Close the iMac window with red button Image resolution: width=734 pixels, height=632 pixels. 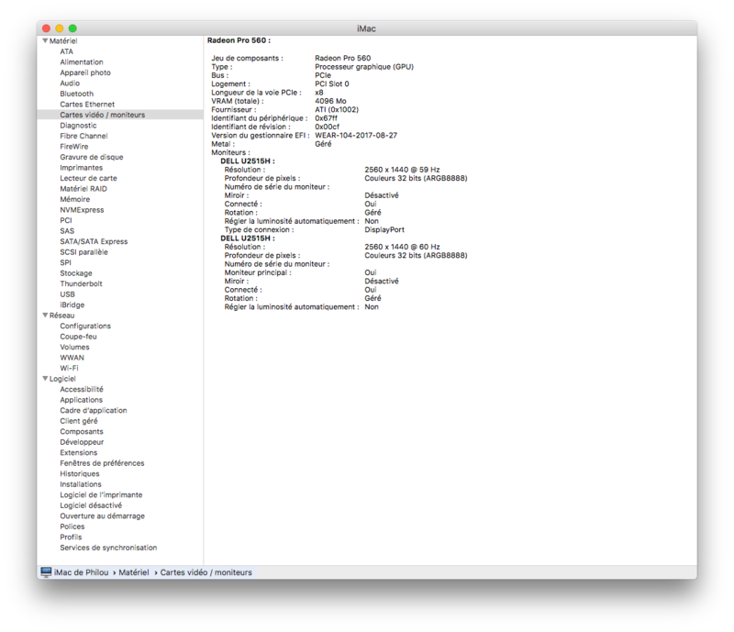[x=47, y=28]
